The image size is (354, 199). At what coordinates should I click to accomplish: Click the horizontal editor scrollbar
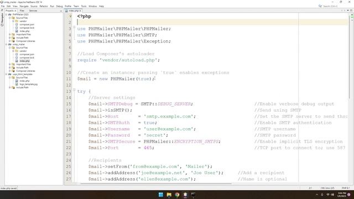pos(156,184)
